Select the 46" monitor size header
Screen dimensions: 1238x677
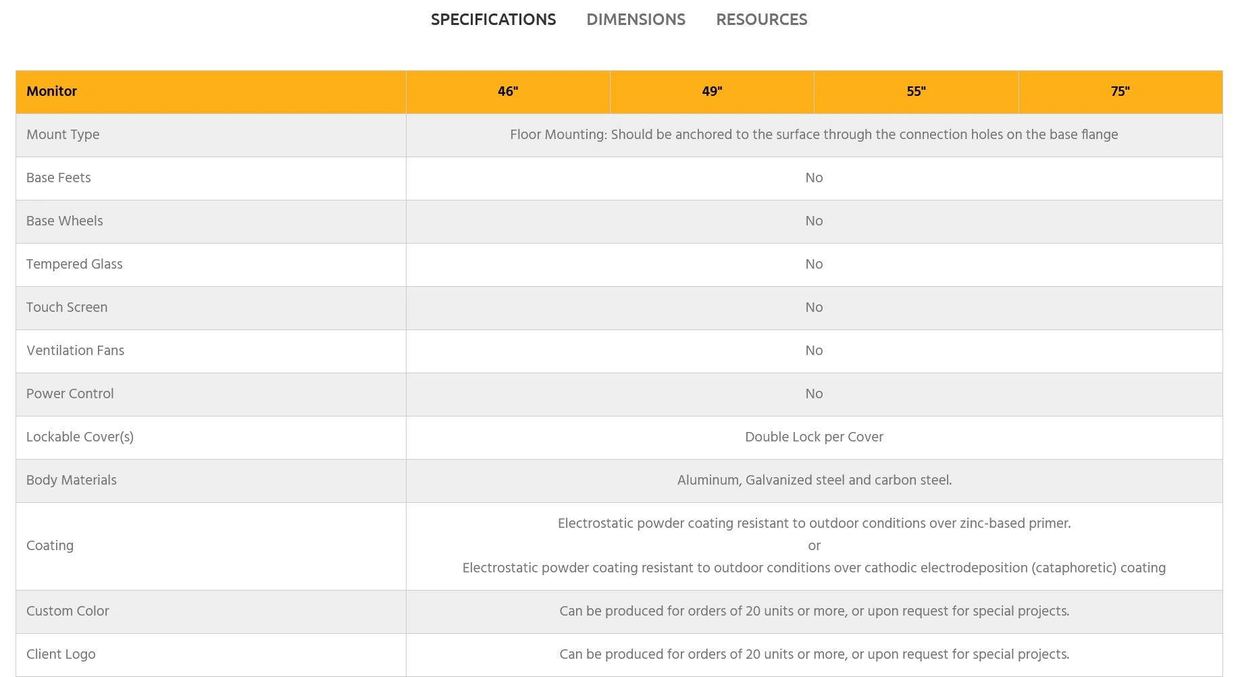[508, 91]
